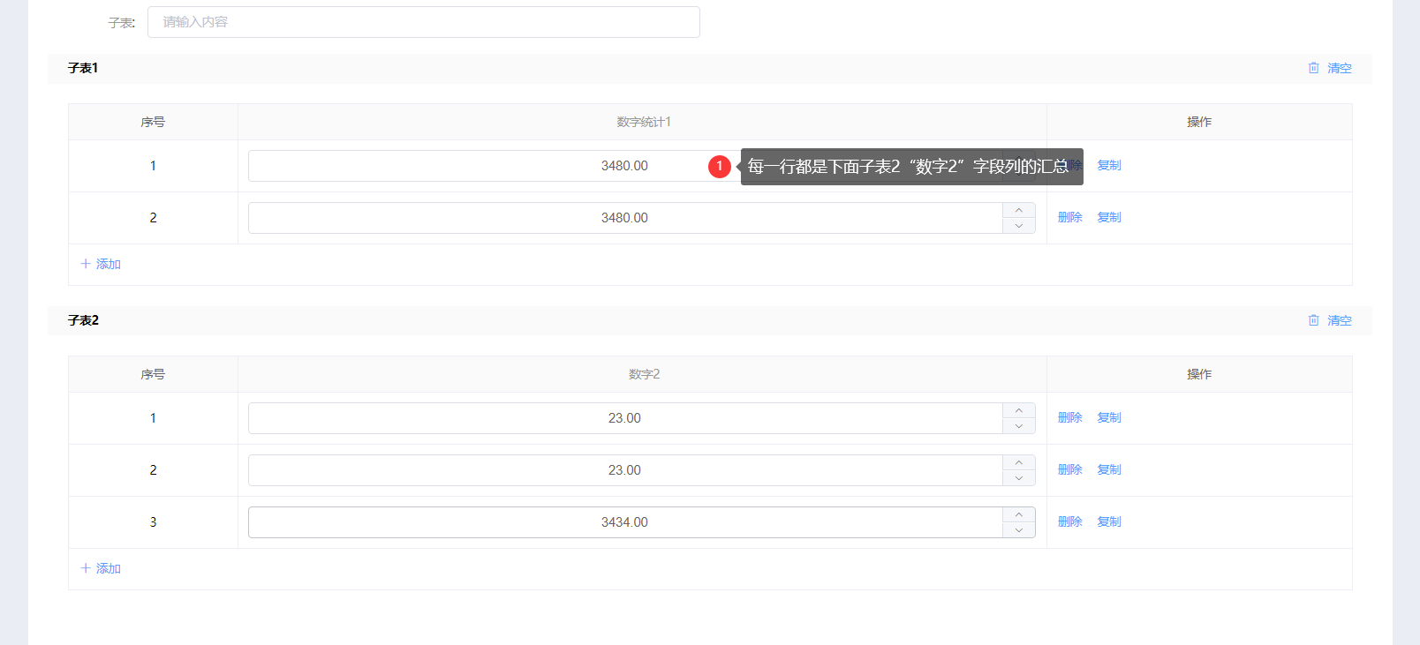Decrease the 3434.00 value using down arrow
This screenshot has height=645, width=1420.
tap(1019, 530)
